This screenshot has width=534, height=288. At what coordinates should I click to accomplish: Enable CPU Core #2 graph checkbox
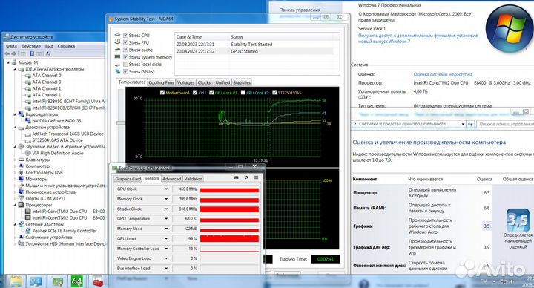point(243,92)
